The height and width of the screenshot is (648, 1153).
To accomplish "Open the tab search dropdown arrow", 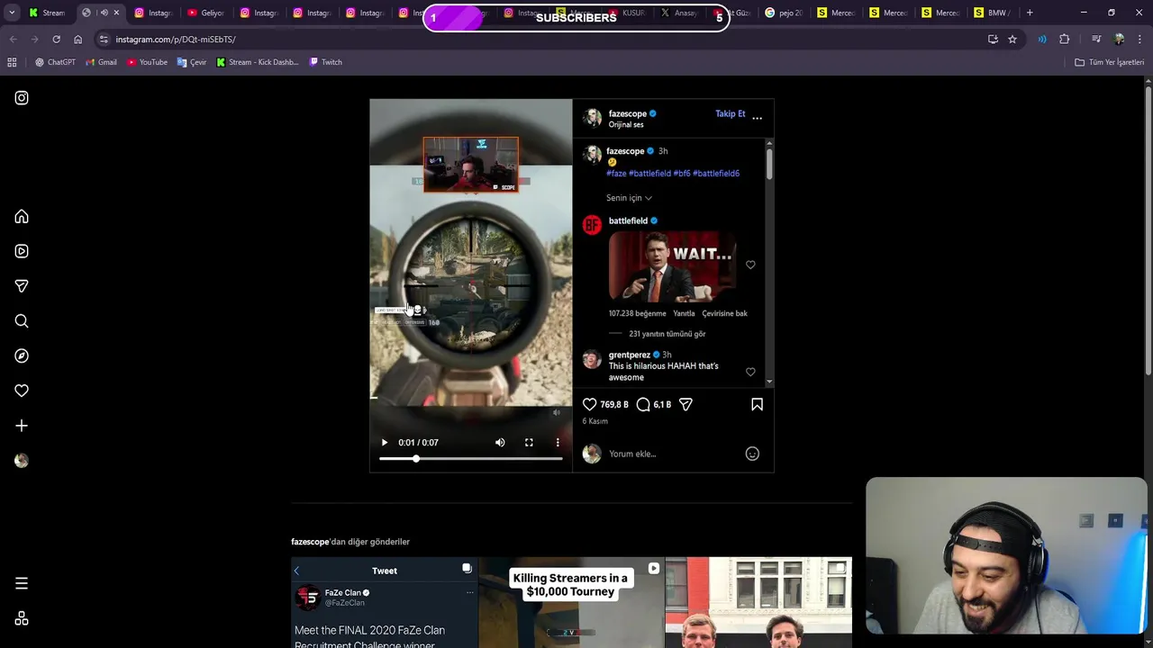I will [12, 13].
